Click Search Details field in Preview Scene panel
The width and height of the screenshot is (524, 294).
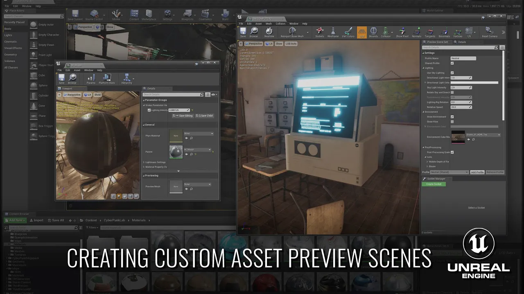(460, 47)
